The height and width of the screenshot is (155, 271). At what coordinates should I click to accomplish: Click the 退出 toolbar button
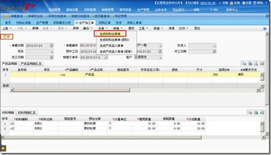pyautogui.click(x=197, y=28)
